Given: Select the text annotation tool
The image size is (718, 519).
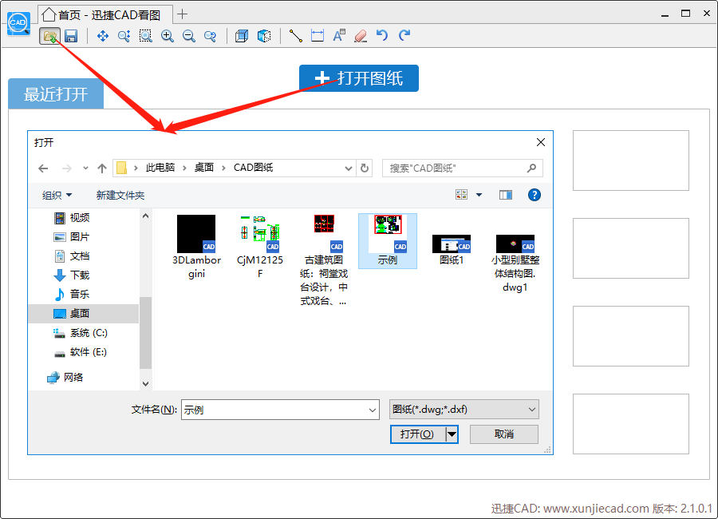Looking at the screenshot, I should [339, 36].
